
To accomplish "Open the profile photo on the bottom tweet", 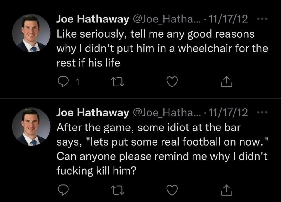I will (x=31, y=126).
